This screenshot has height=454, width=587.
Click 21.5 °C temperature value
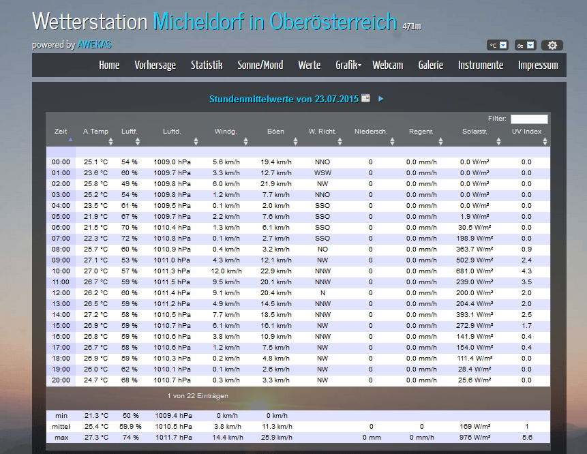(x=95, y=228)
